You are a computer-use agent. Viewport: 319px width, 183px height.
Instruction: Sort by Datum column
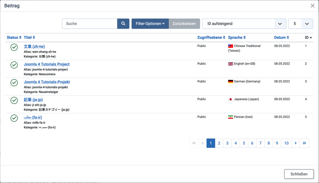click(282, 37)
